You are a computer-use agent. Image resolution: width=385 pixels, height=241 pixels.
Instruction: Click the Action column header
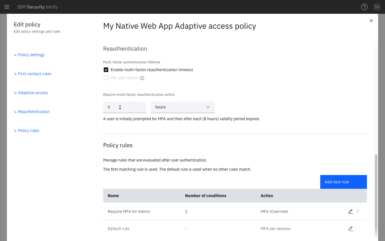pyautogui.click(x=267, y=196)
